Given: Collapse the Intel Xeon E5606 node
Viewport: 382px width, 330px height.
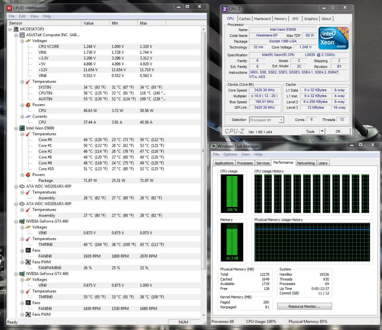Looking at the screenshot, I should pyautogui.click(x=16, y=128).
